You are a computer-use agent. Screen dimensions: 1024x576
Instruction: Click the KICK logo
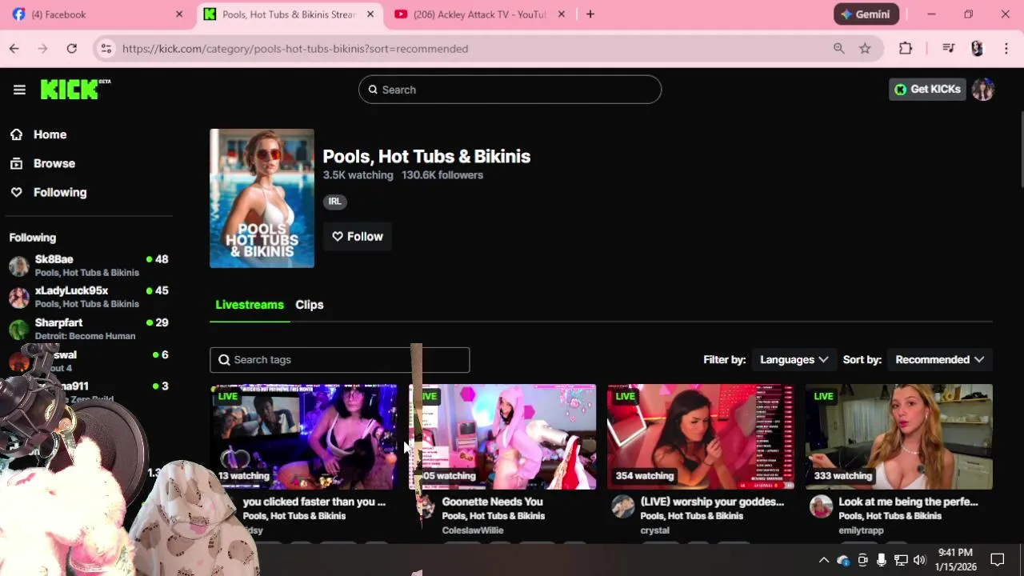[75, 90]
